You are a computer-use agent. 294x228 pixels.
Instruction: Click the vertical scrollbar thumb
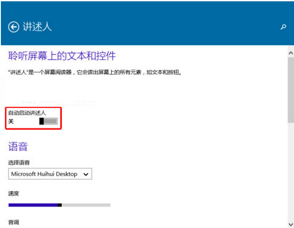[x=291, y=89]
